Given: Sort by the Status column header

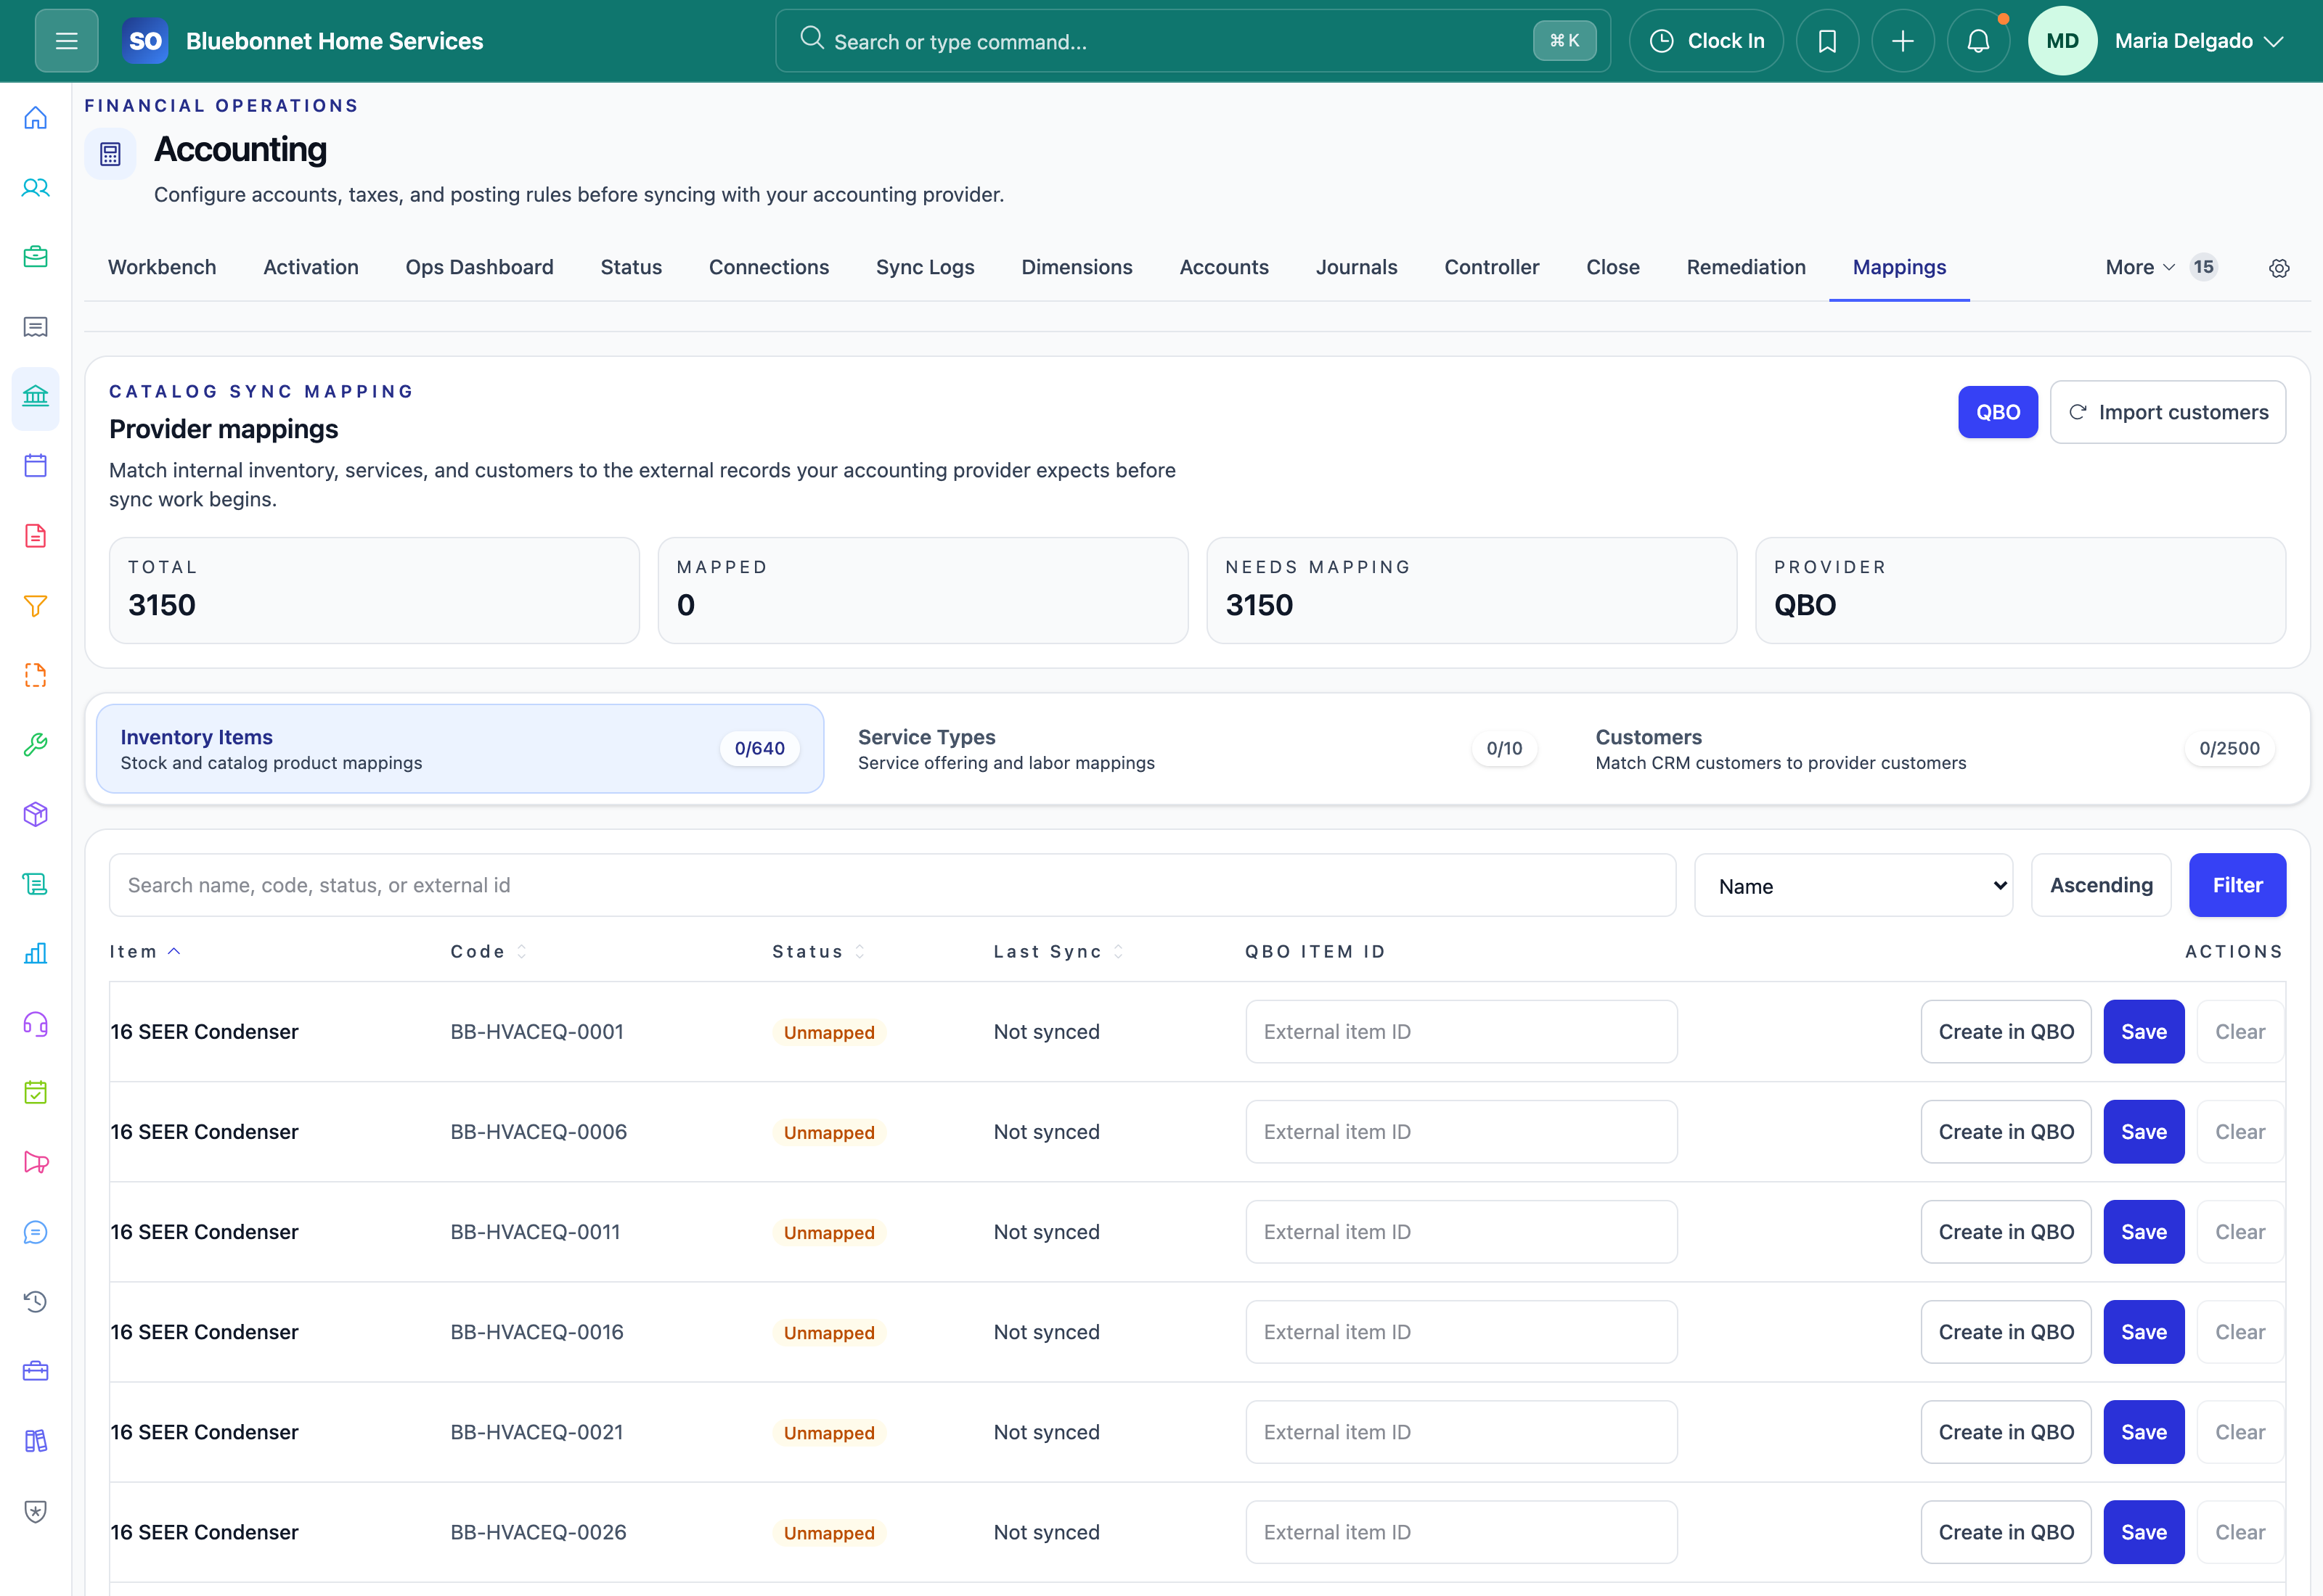Looking at the screenshot, I should point(818,952).
